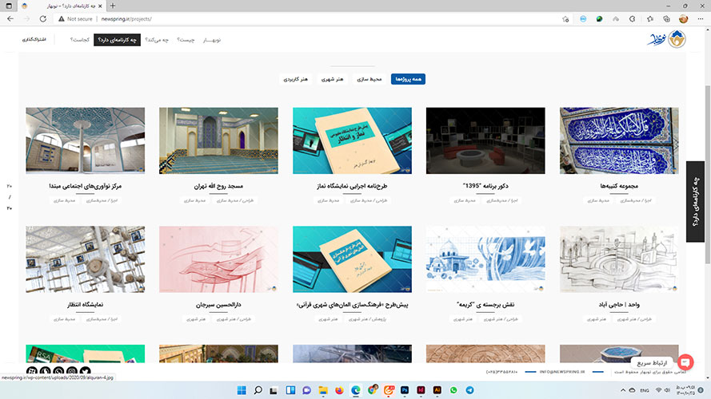Click the 'نمایشگاه انتظار' project title
Screen dimensions: 711x399
pos(86,305)
